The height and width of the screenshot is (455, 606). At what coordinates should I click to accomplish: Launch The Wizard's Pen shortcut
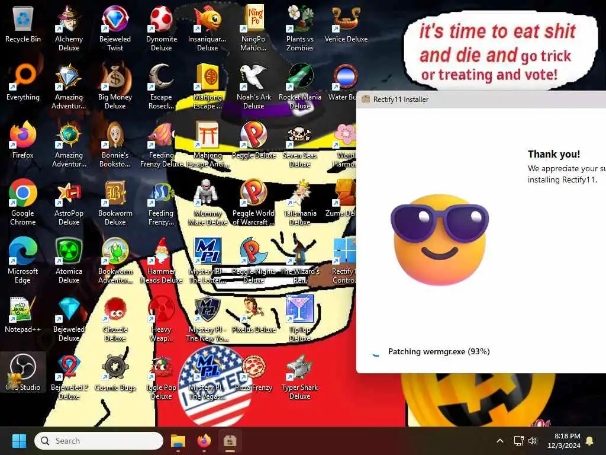click(x=300, y=261)
